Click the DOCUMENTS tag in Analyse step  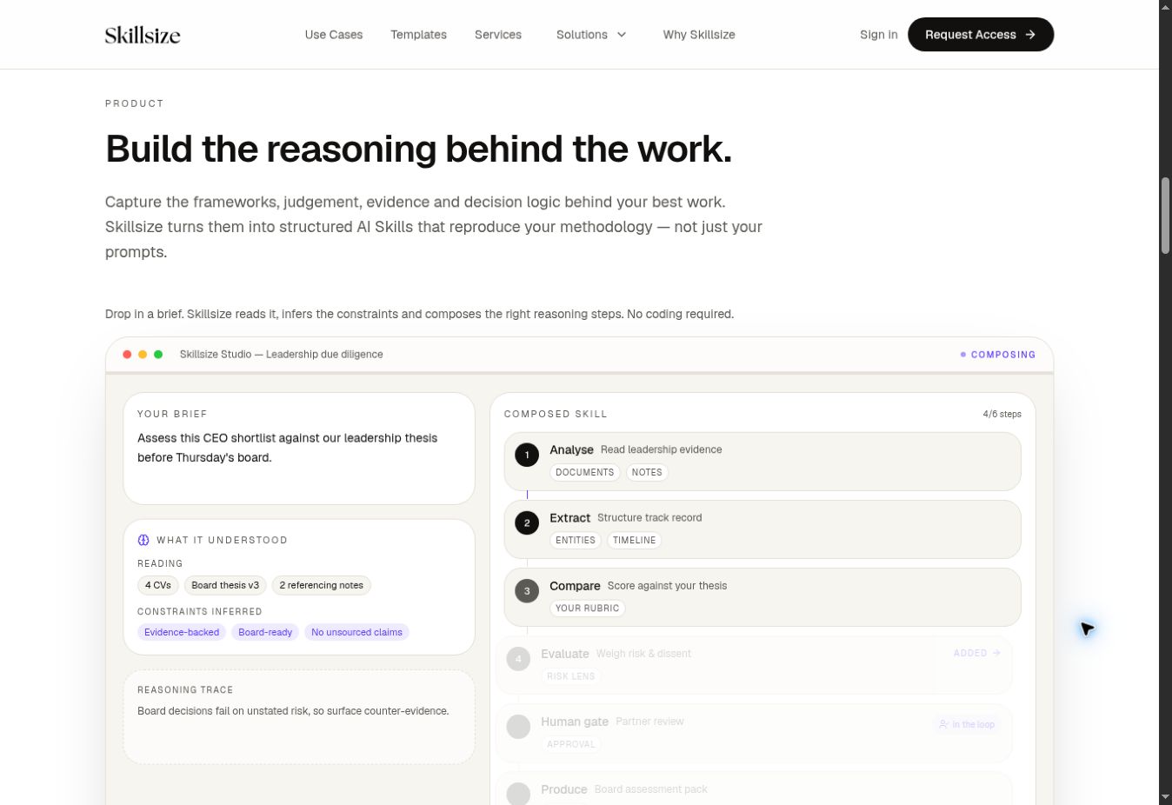585,472
